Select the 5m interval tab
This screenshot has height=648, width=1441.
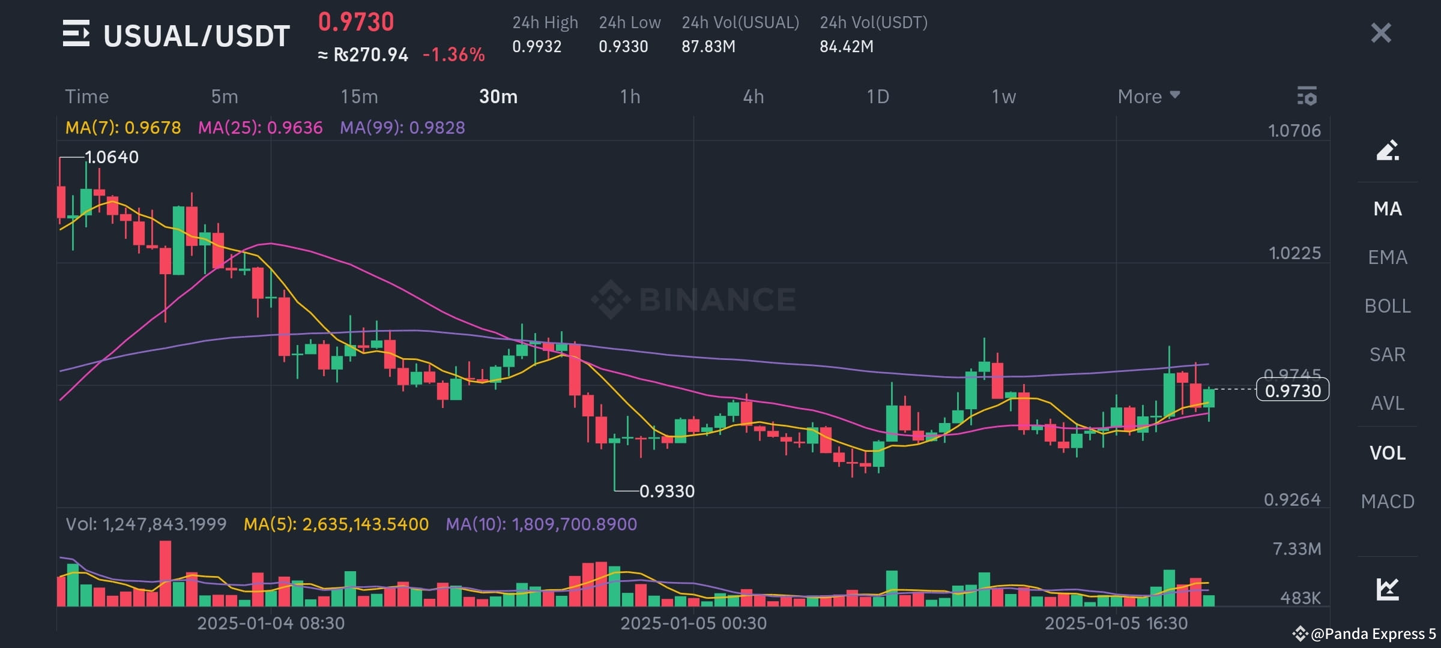pyautogui.click(x=223, y=96)
